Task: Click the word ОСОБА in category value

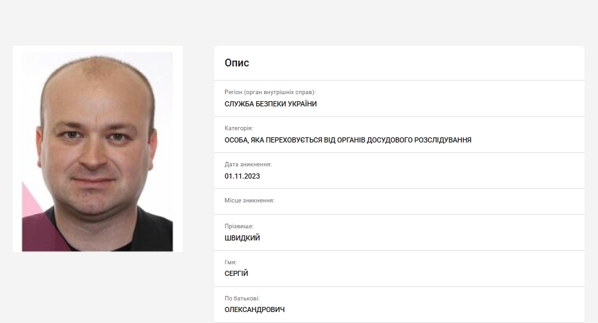Action: [236, 140]
